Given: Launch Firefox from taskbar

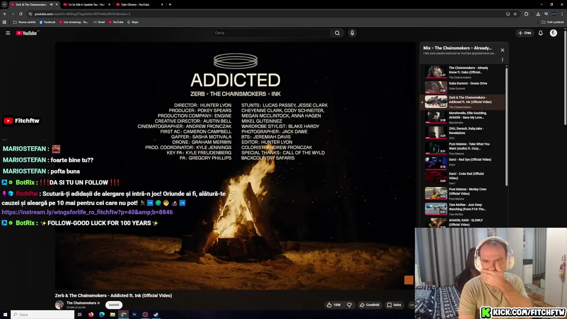Looking at the screenshot, I should [91, 315].
